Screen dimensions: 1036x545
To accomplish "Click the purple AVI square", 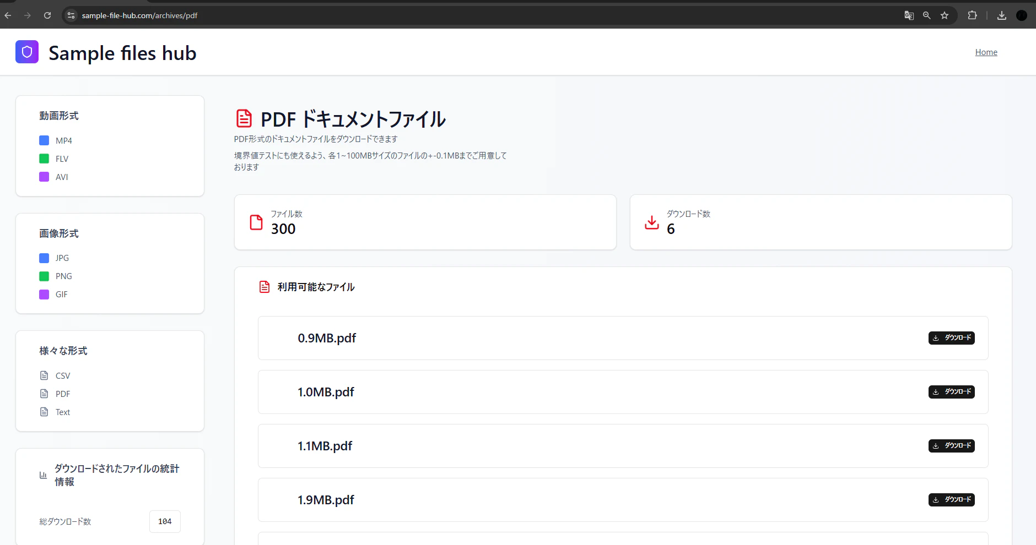I will coord(44,177).
